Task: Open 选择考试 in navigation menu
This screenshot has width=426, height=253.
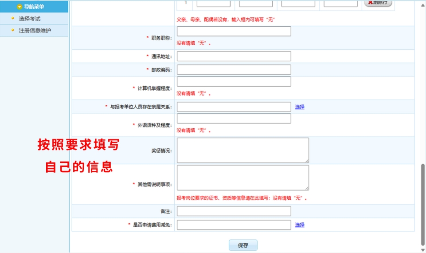Action: (30, 19)
